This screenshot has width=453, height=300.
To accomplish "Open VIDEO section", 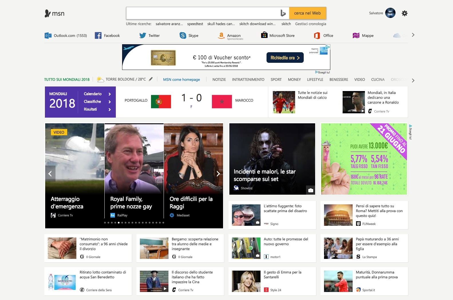I will [x=359, y=79].
